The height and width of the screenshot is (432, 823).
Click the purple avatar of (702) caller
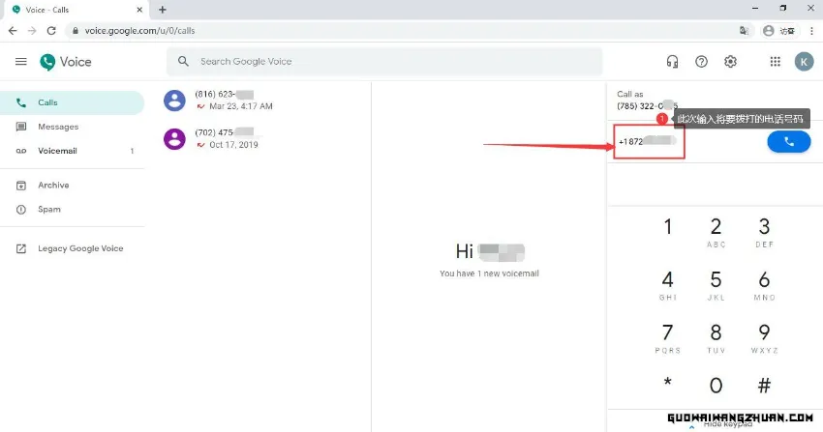(x=174, y=139)
